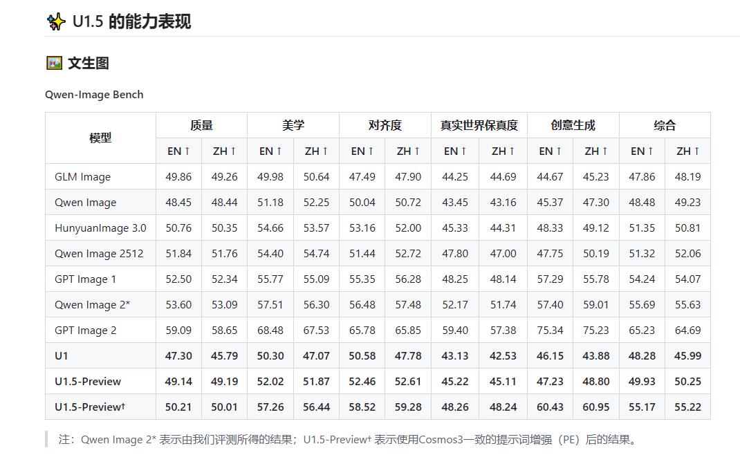Click value 48.19 in GLM Image row

point(687,177)
